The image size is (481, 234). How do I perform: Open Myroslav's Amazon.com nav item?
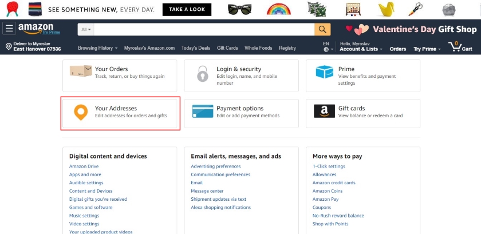[149, 48]
